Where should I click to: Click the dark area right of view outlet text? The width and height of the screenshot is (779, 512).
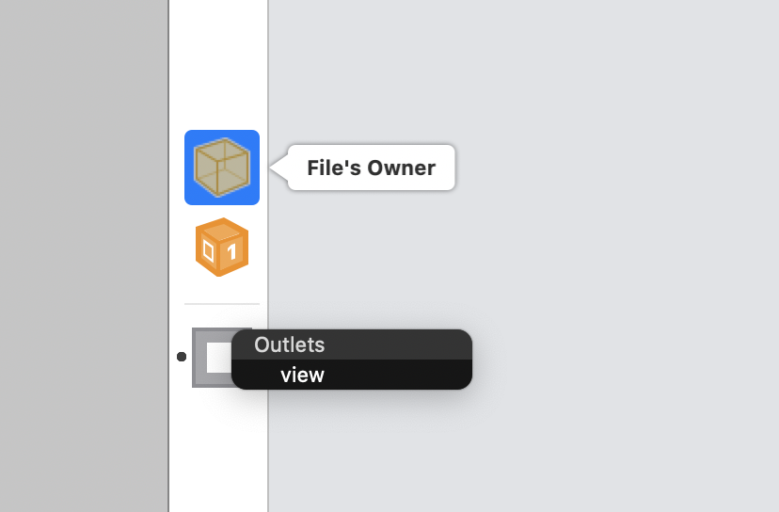pos(397,375)
